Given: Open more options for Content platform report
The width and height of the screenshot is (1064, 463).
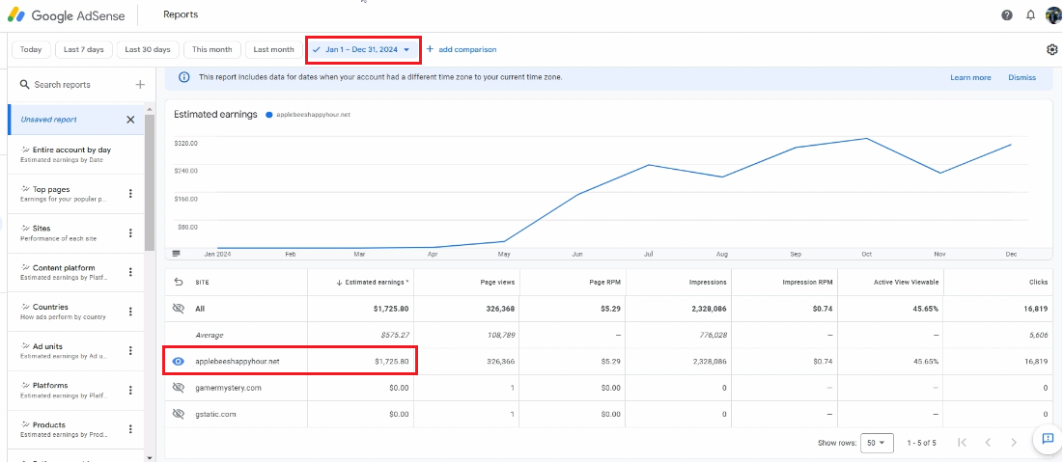Looking at the screenshot, I should click(x=130, y=273).
